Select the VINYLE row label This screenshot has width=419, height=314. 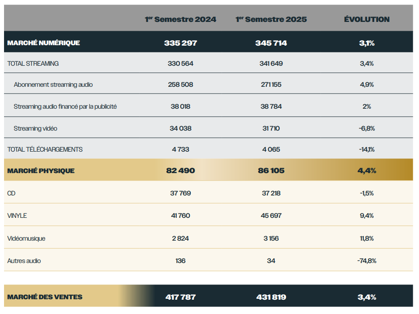(x=17, y=216)
